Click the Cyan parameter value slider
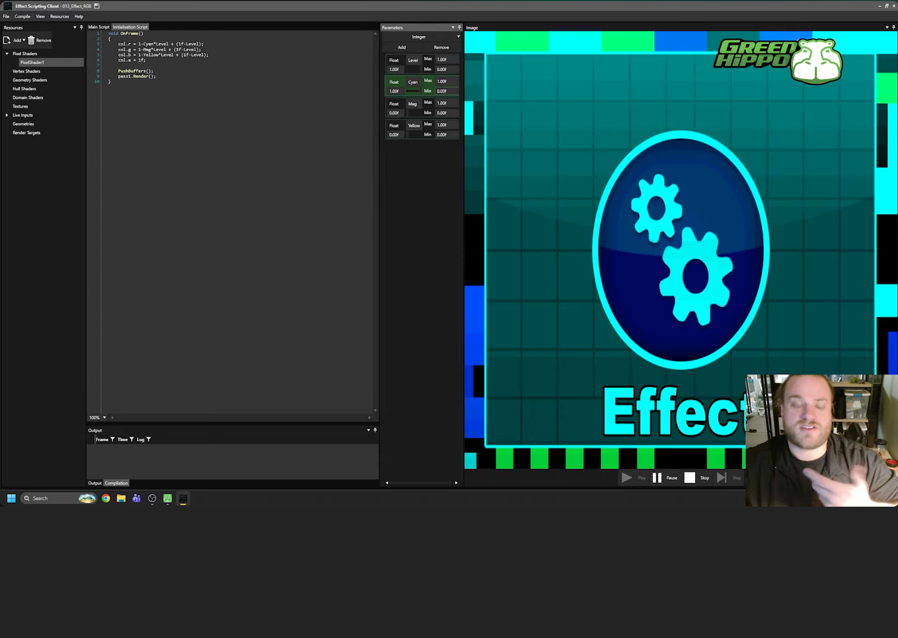 (412, 91)
